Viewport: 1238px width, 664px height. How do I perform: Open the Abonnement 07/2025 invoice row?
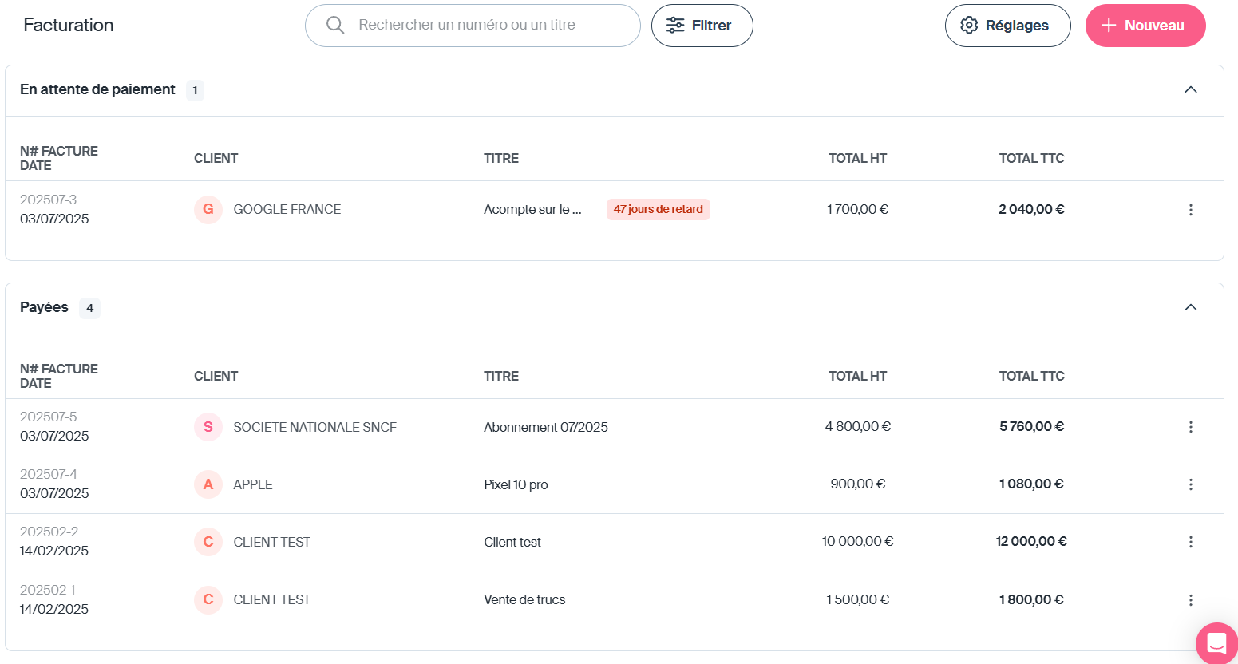545,427
